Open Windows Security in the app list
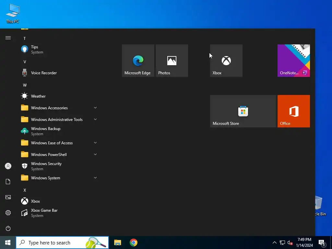 (x=59, y=166)
